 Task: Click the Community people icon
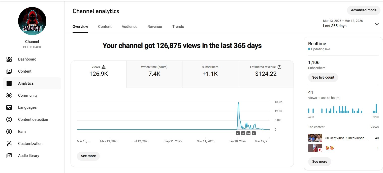[9, 95]
